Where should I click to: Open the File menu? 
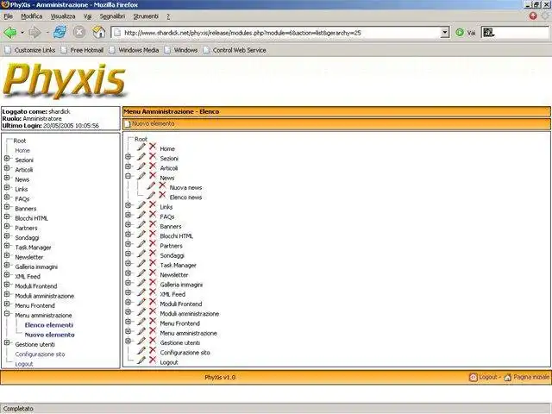pos(8,16)
